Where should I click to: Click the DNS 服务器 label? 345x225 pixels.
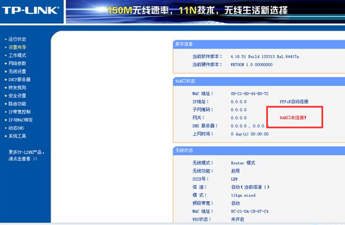tap(205, 125)
